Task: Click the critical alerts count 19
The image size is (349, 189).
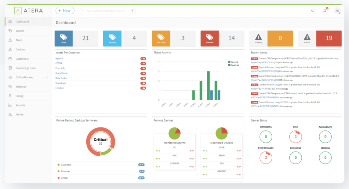Action: pos(329,38)
